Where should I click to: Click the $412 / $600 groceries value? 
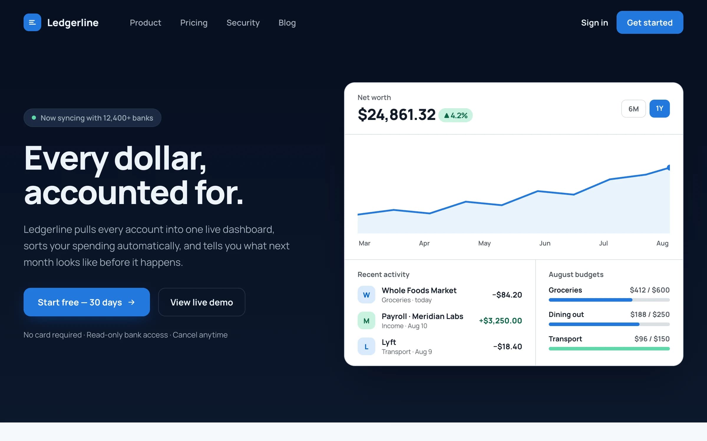tap(650, 290)
